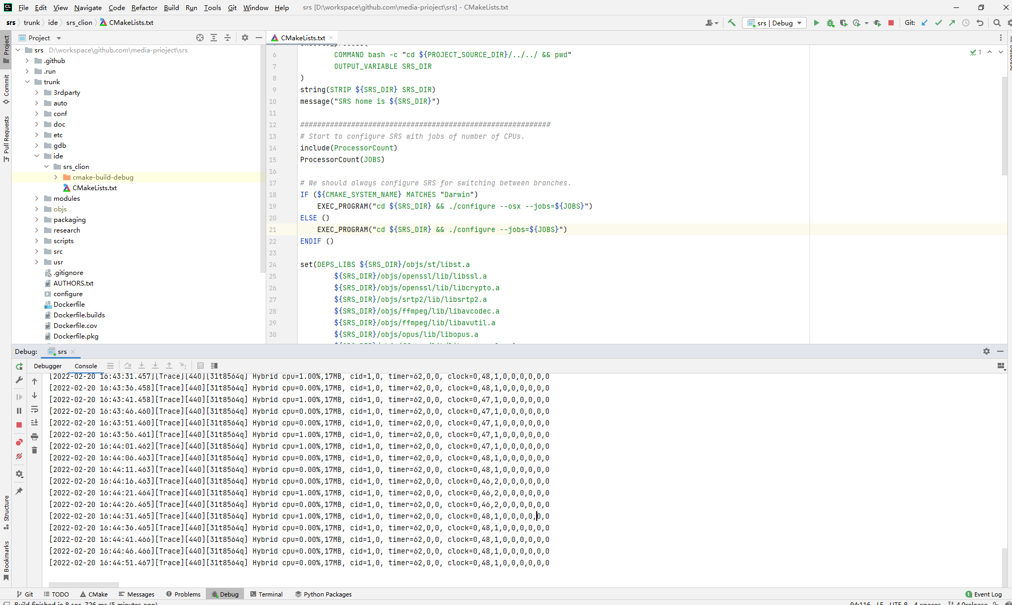
Task: Expand the modules folder
Action: click(37, 199)
